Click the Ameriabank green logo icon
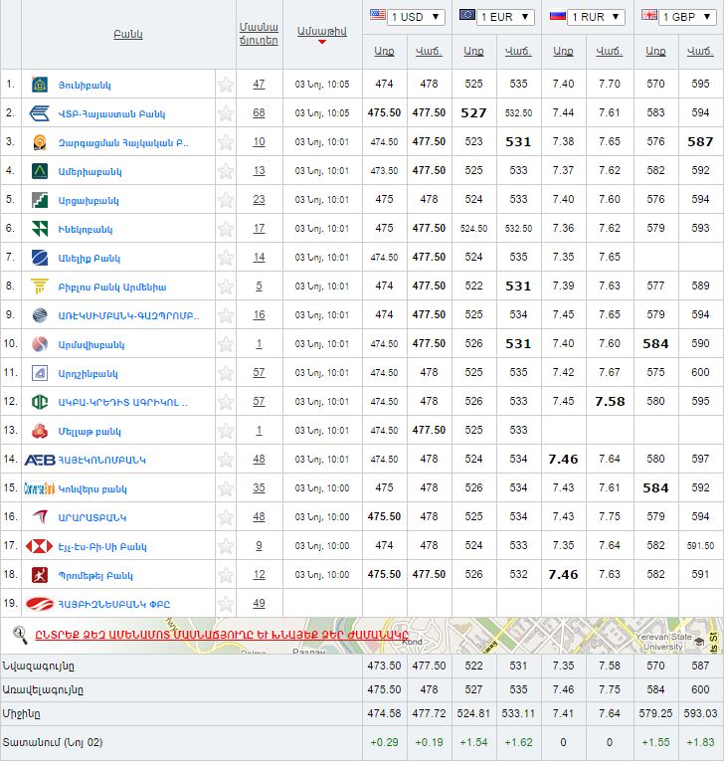Image resolution: width=724 pixels, height=764 pixels. point(40,171)
